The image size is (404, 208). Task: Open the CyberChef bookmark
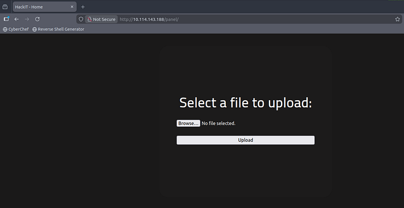[x=16, y=29]
